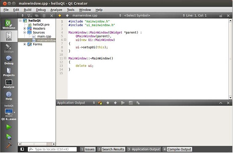Open filter tree options in project pane

click(29, 16)
